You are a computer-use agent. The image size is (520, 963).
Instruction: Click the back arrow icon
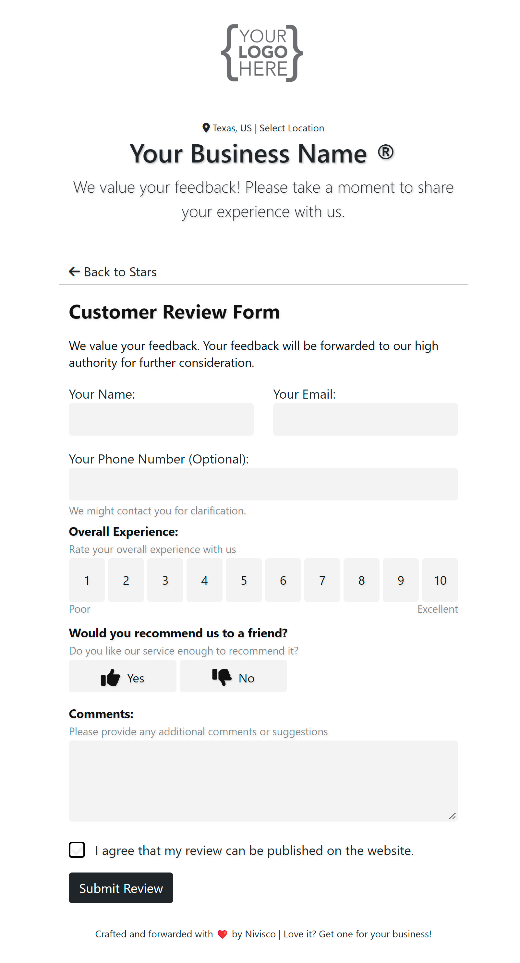point(74,271)
